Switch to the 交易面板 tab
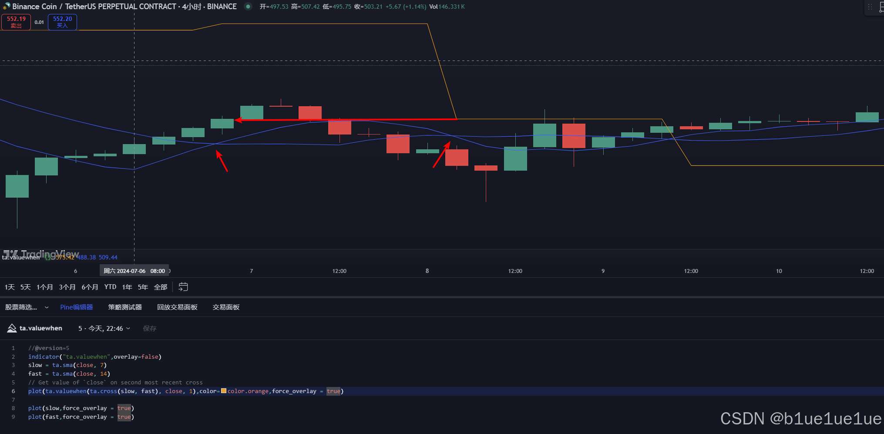The width and height of the screenshot is (884, 434). click(226, 307)
